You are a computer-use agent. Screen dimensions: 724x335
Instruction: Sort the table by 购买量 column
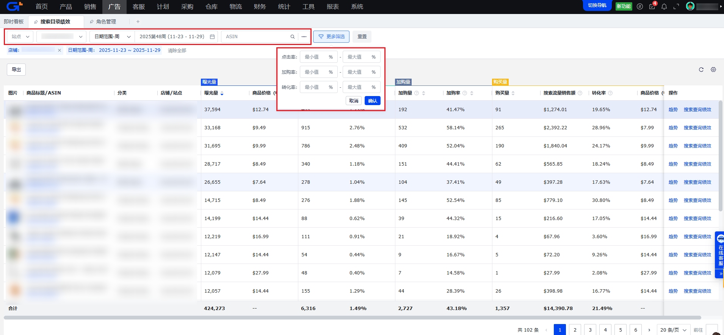tap(513, 93)
